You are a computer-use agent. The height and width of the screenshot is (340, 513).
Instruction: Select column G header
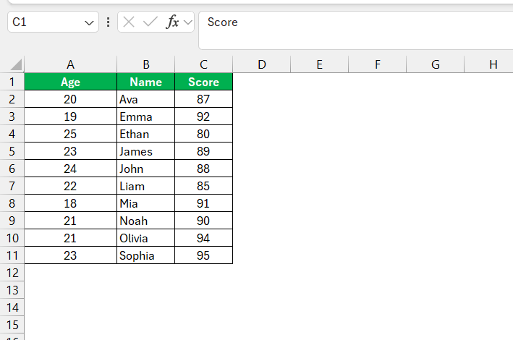click(436, 64)
